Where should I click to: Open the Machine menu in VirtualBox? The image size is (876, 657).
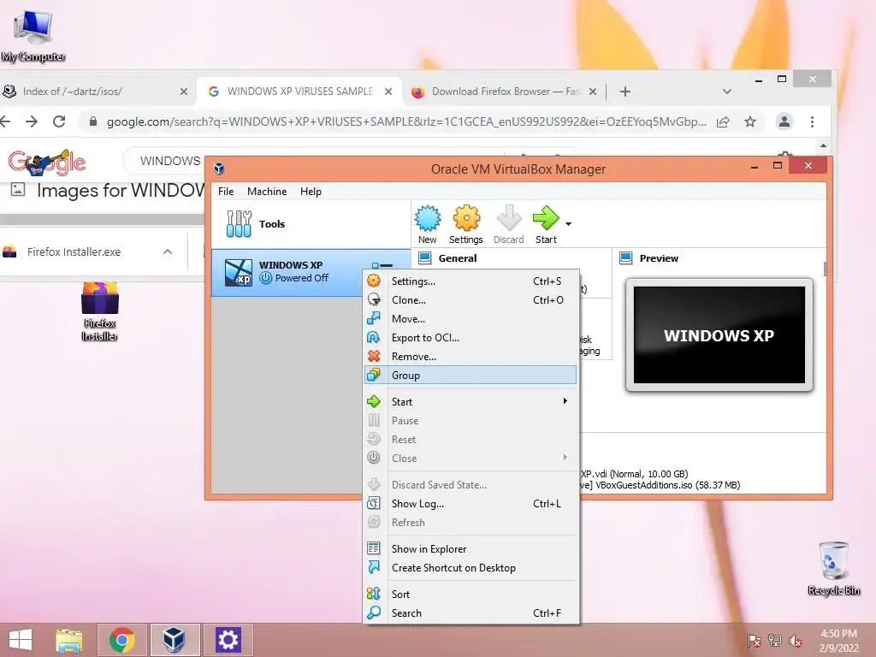tap(267, 191)
